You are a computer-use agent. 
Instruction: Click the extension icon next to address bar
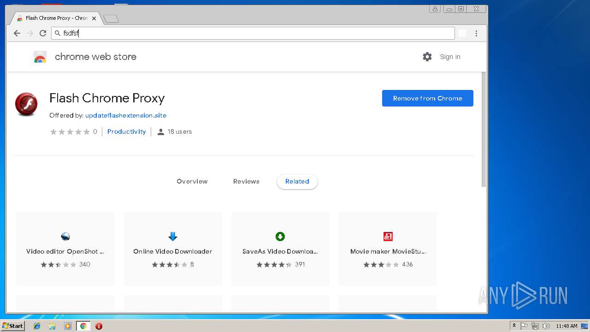pyautogui.click(x=462, y=33)
